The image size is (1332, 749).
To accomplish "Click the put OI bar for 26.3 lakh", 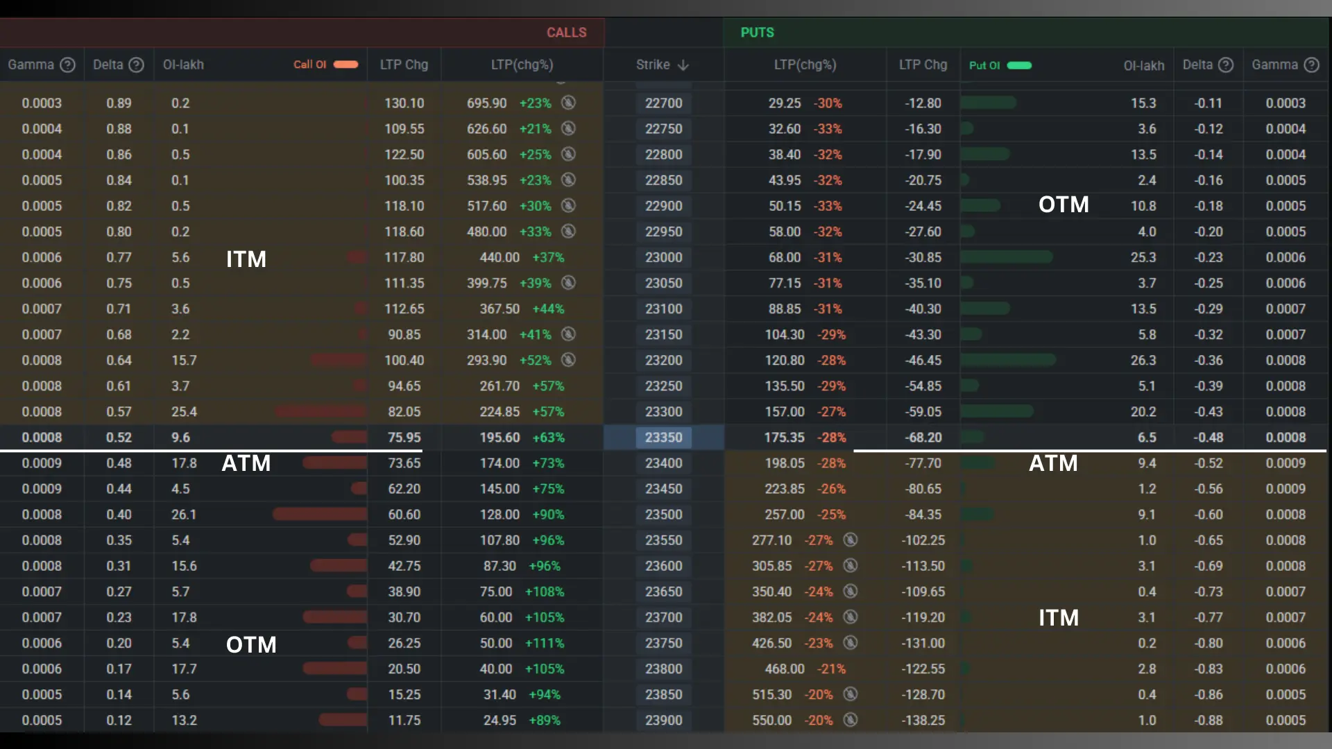I will 1009,360.
